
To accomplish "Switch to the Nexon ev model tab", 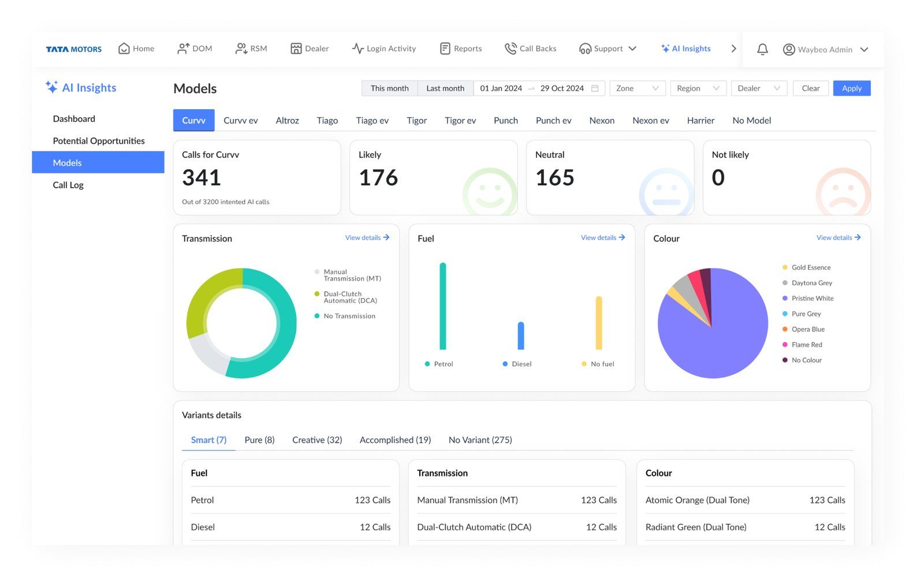I will pyautogui.click(x=650, y=121).
